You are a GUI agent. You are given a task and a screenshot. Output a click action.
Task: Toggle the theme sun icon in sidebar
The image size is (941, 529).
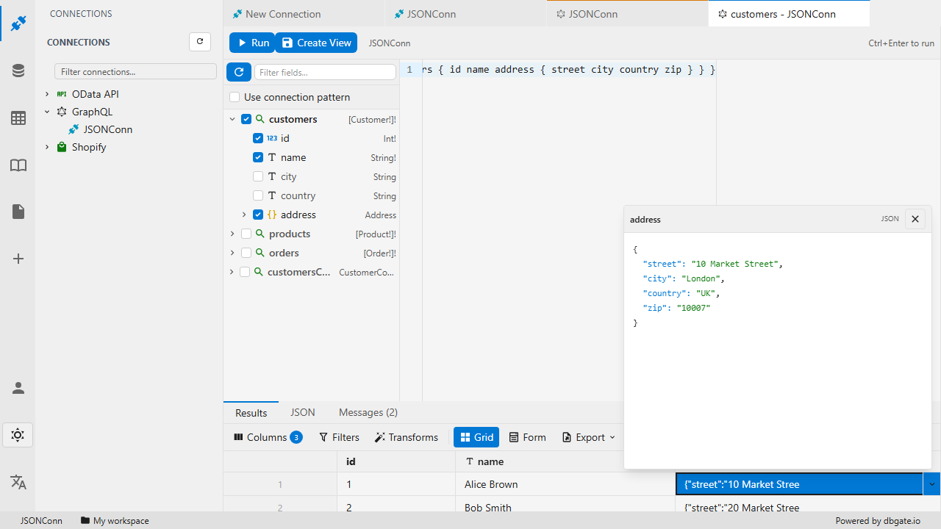click(18, 435)
